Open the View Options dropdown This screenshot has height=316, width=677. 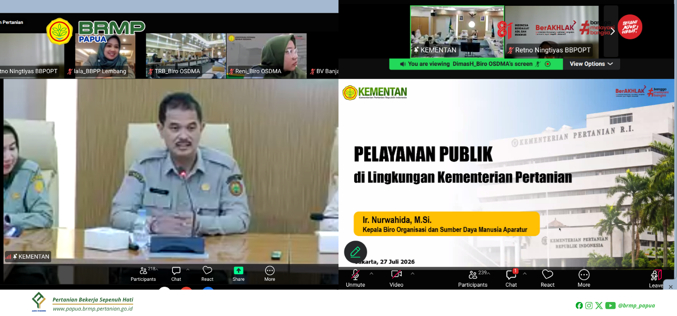point(591,64)
